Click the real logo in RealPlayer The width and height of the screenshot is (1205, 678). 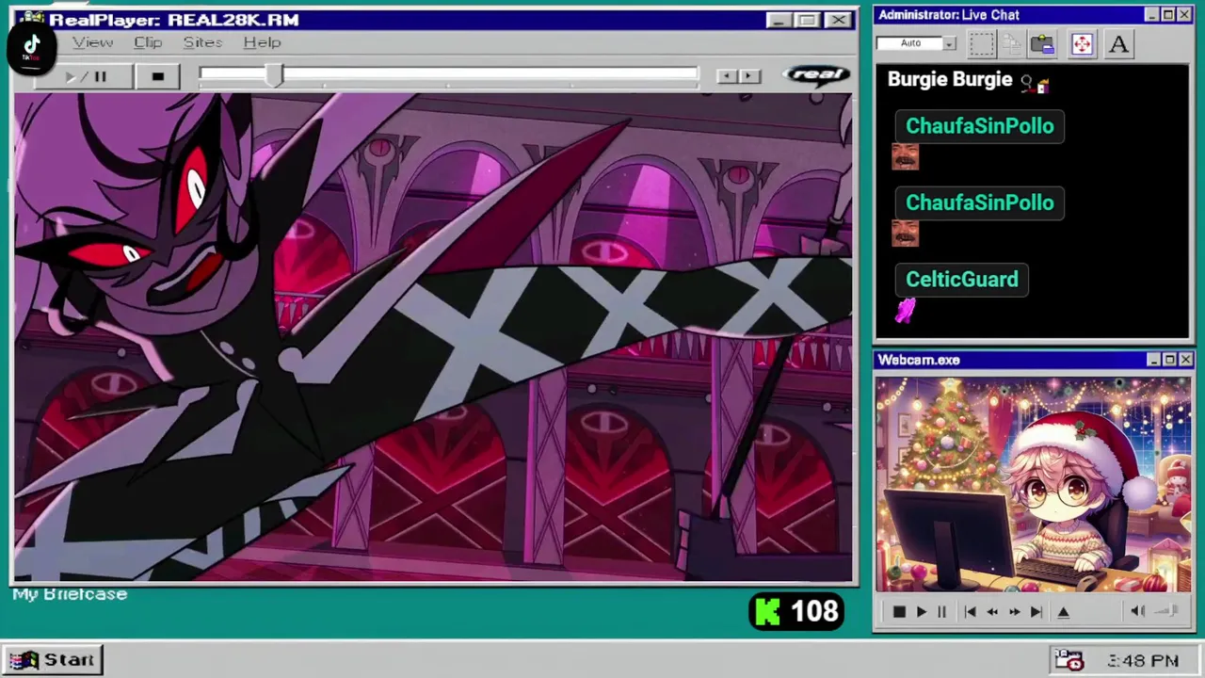coord(816,75)
